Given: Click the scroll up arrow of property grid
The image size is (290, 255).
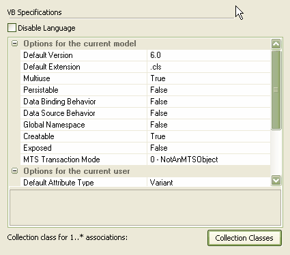Looking at the screenshot, I should [276, 44].
